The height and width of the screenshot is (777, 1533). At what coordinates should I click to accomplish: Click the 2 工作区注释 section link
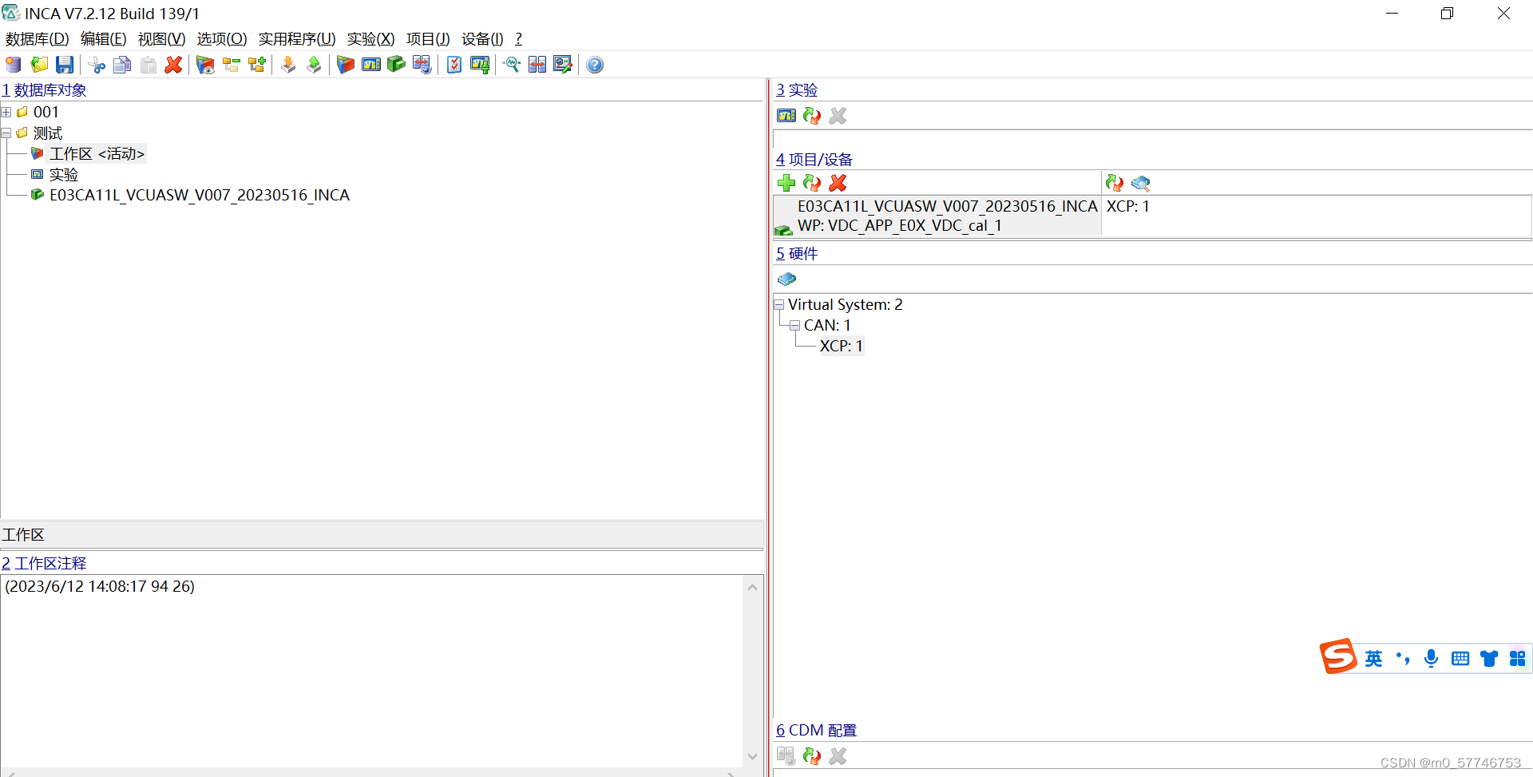coord(44,563)
